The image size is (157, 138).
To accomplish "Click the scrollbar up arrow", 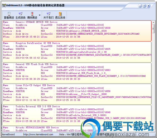I will pyautogui.click(x=153, y=22).
